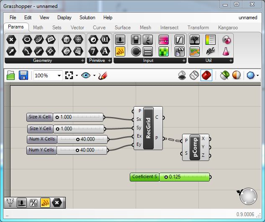Open a file with green folder icon

click(11, 75)
